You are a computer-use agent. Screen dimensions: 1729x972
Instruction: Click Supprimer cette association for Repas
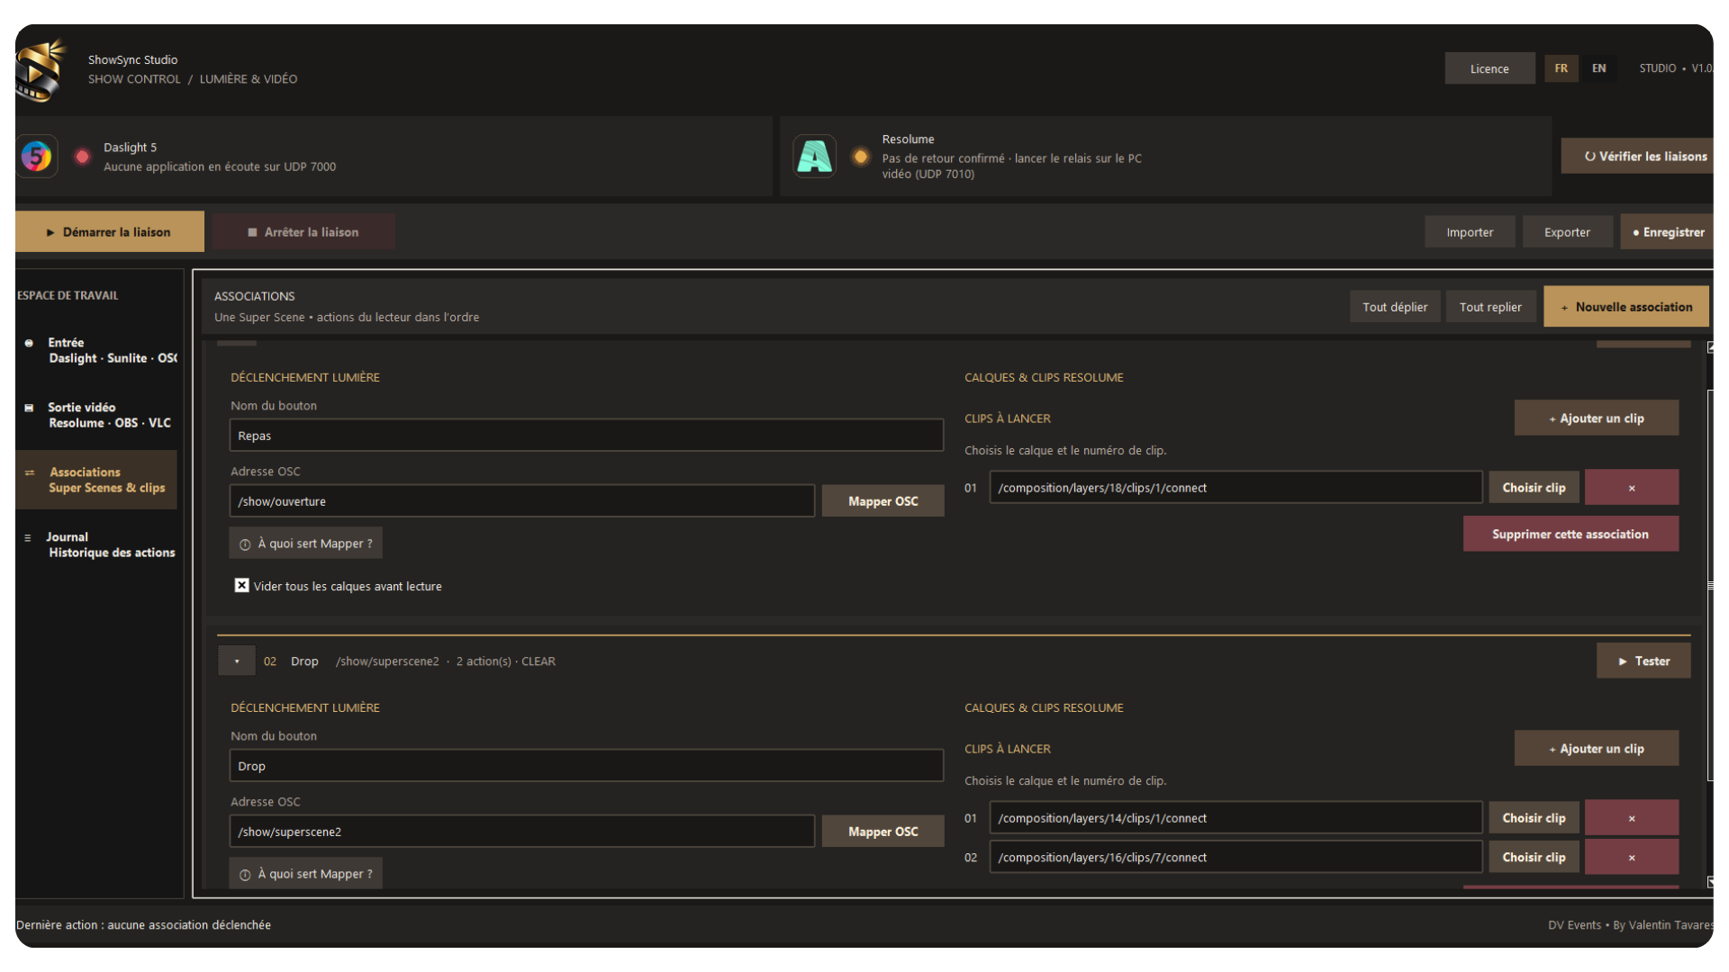point(1571,535)
